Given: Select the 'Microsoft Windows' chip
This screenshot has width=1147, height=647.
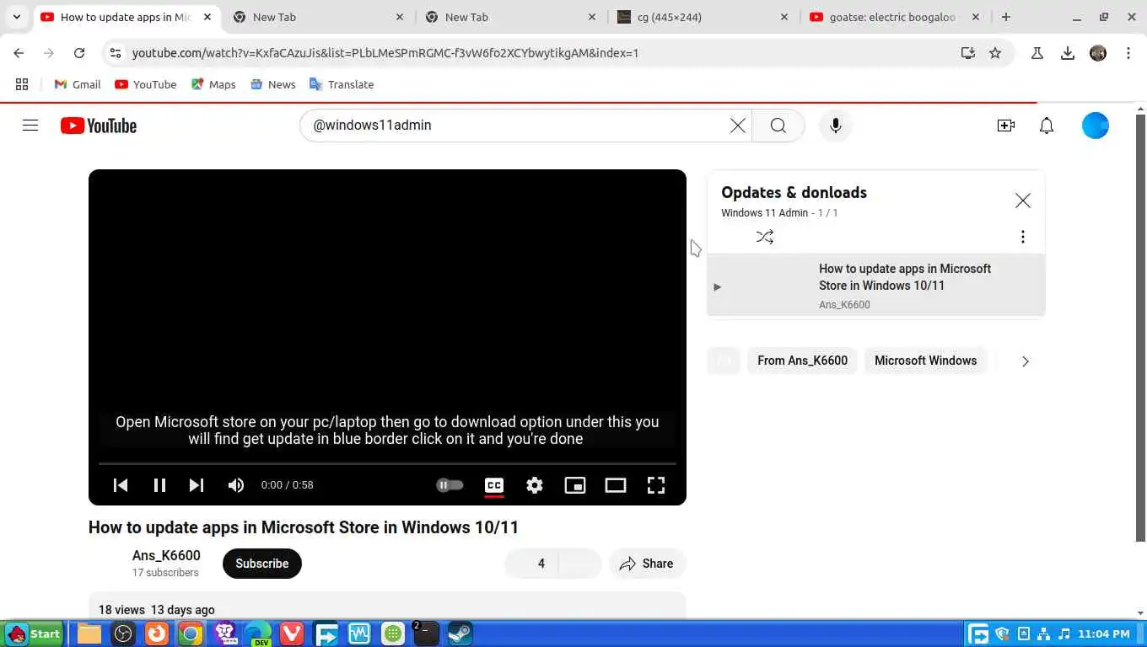Looking at the screenshot, I should pos(925,361).
